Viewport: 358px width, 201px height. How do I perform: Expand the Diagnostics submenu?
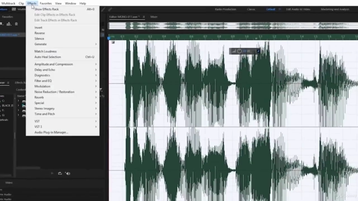click(x=63, y=75)
